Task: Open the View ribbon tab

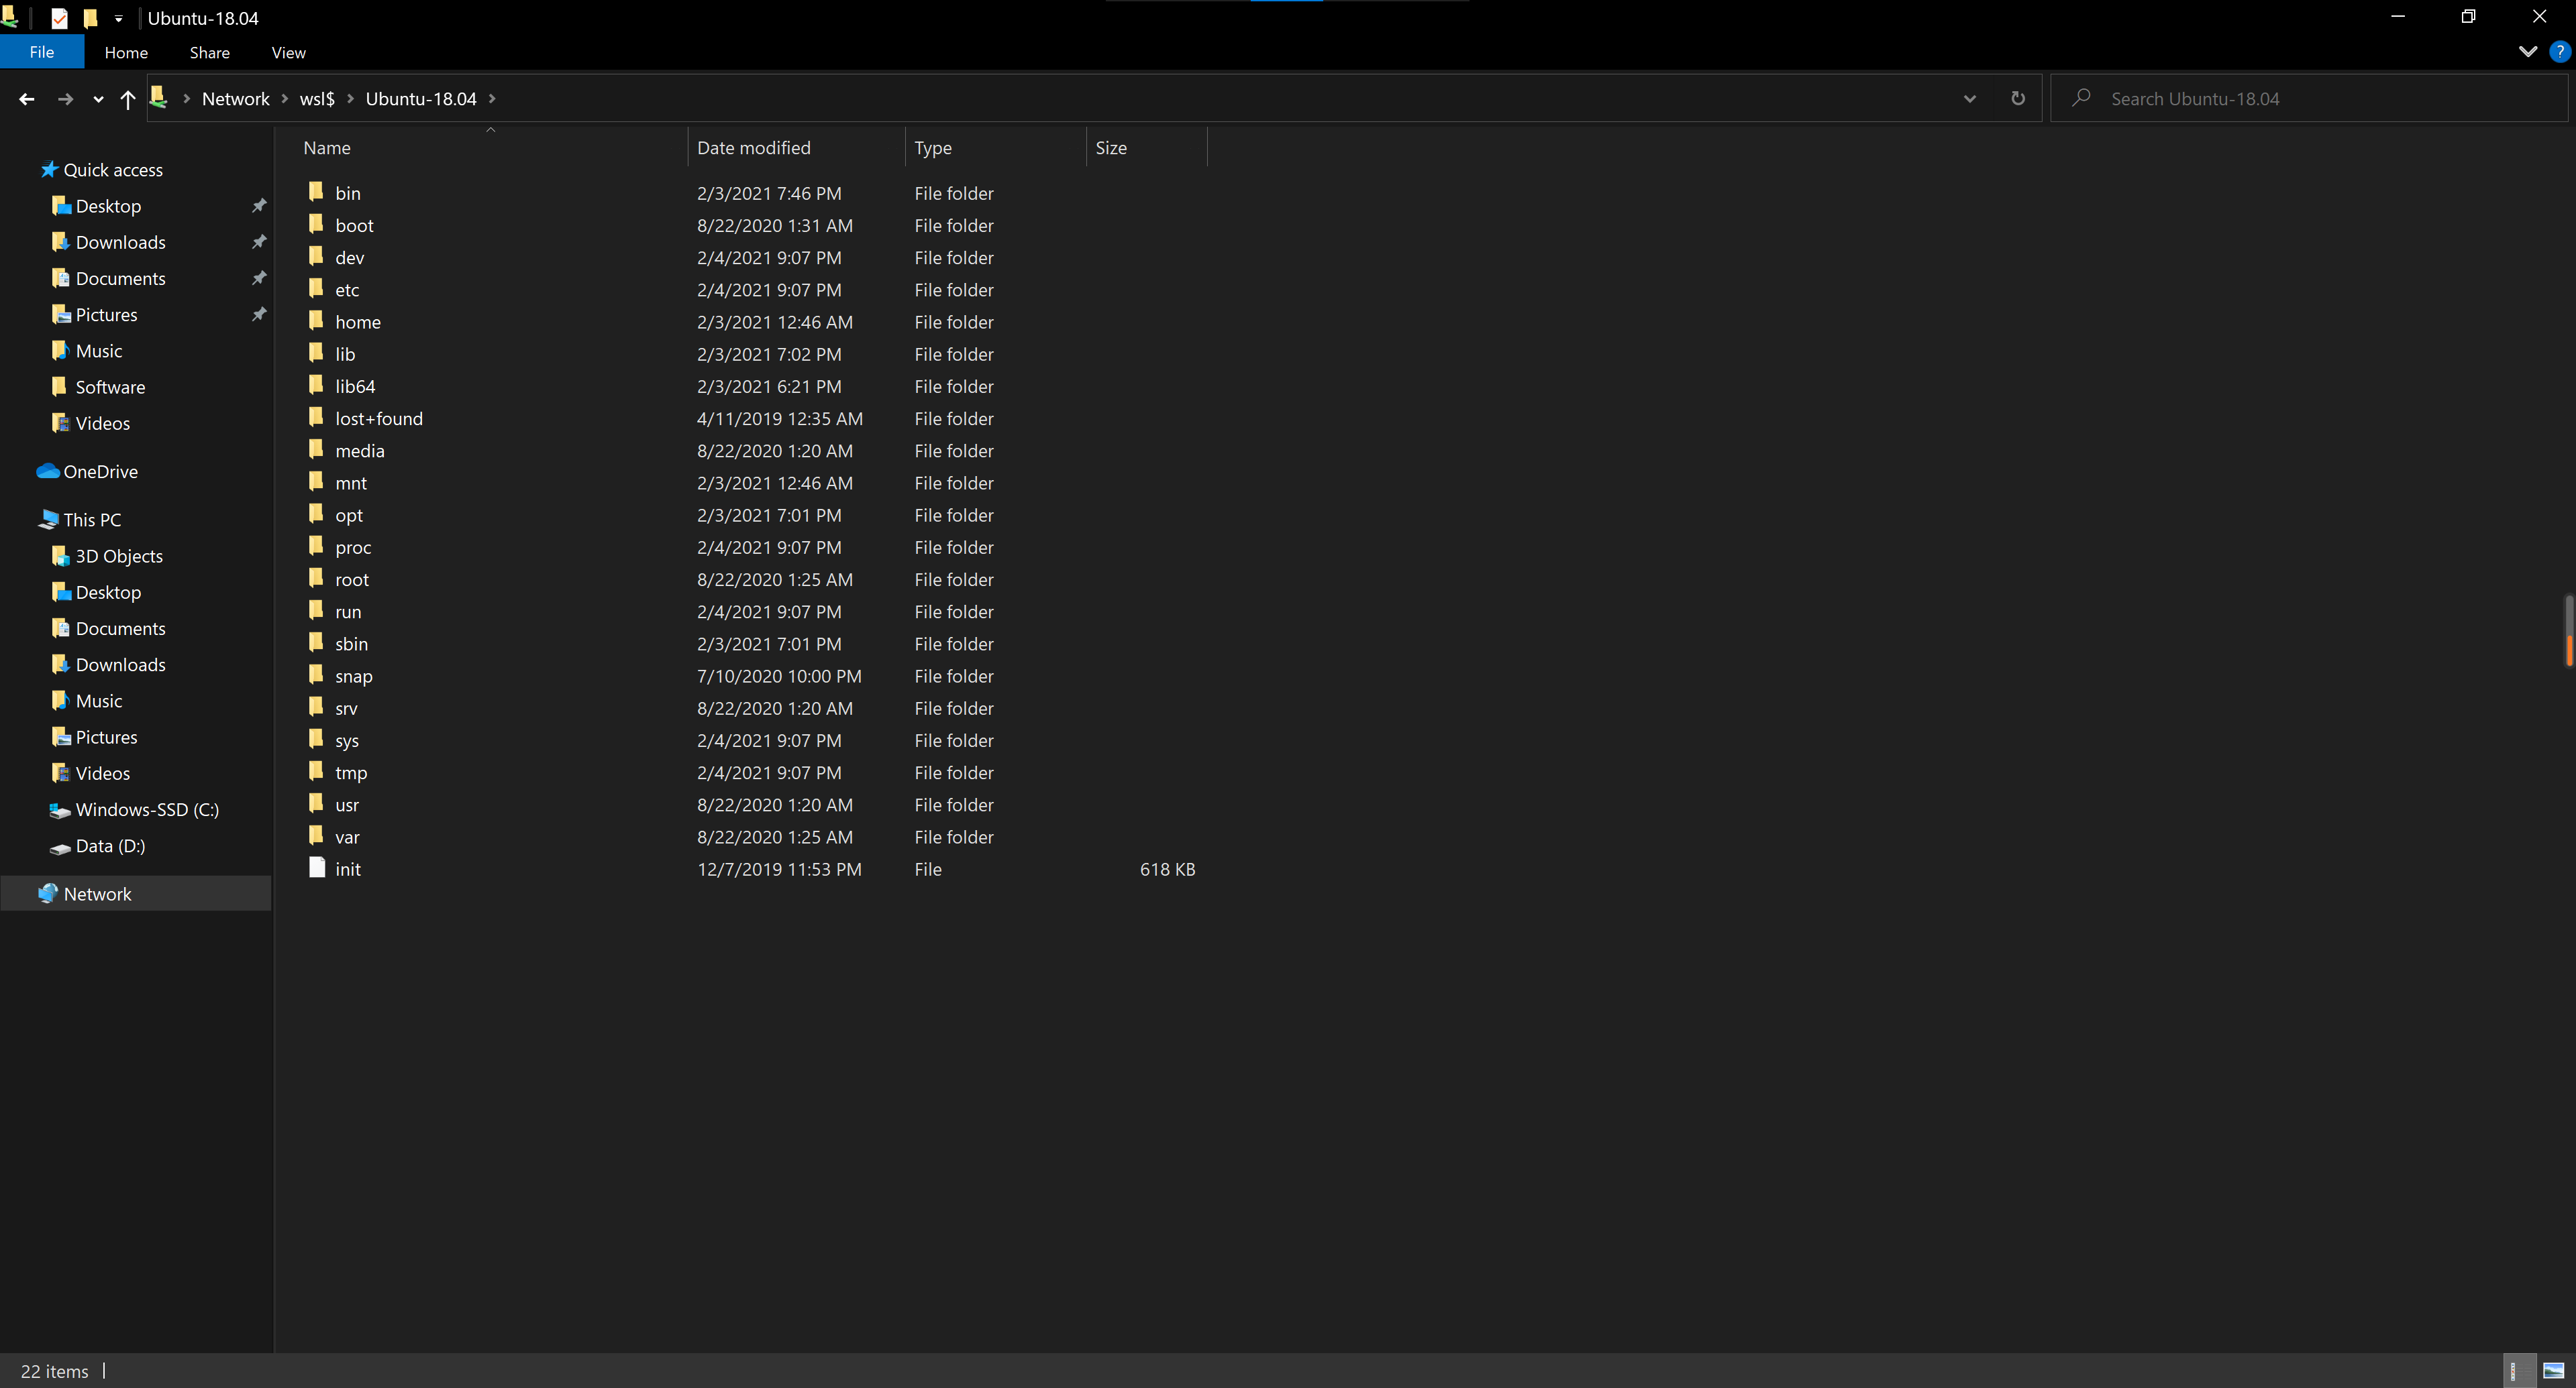Action: 288,52
